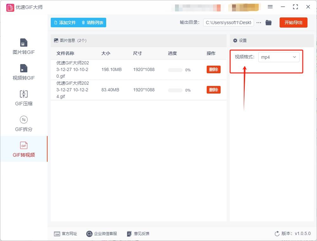Open the folder icon beside output directory
The height and width of the screenshot is (241, 317).
pyautogui.click(x=268, y=23)
